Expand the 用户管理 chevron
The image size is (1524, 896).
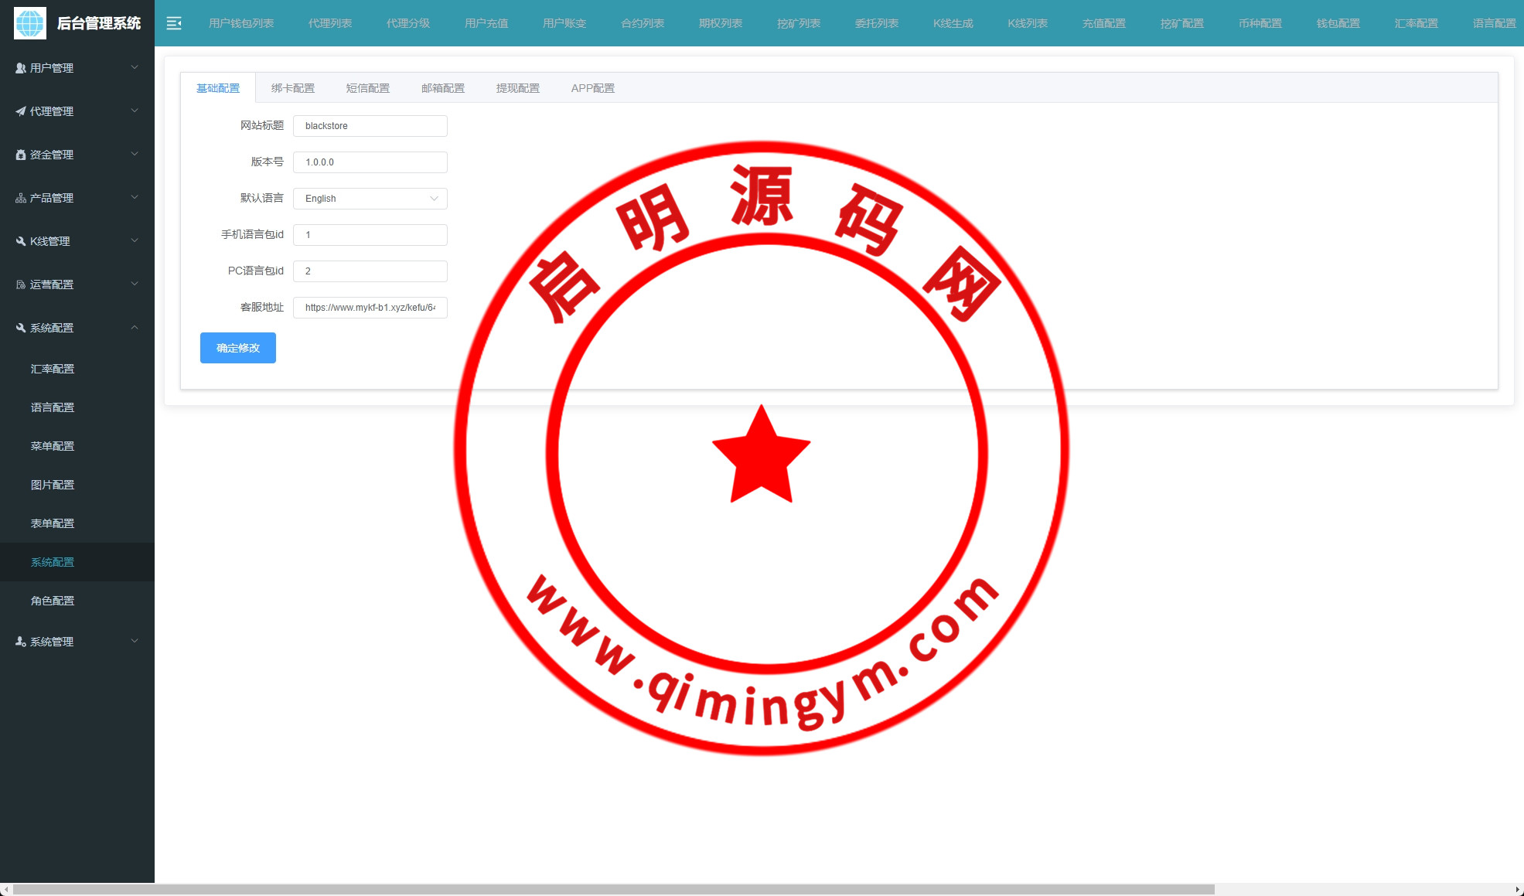tap(135, 68)
